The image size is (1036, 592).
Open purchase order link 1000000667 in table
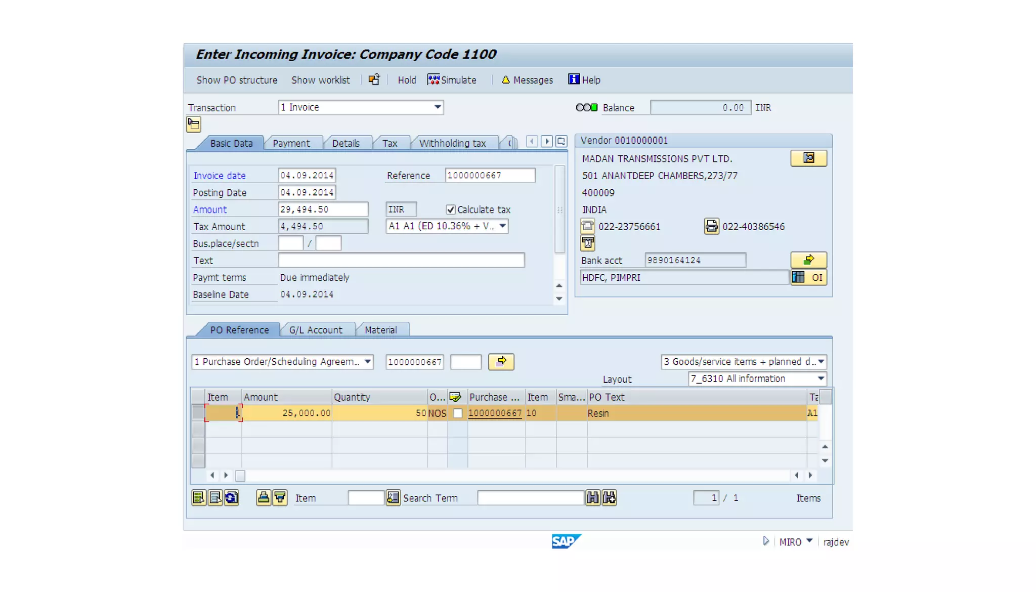(x=495, y=413)
